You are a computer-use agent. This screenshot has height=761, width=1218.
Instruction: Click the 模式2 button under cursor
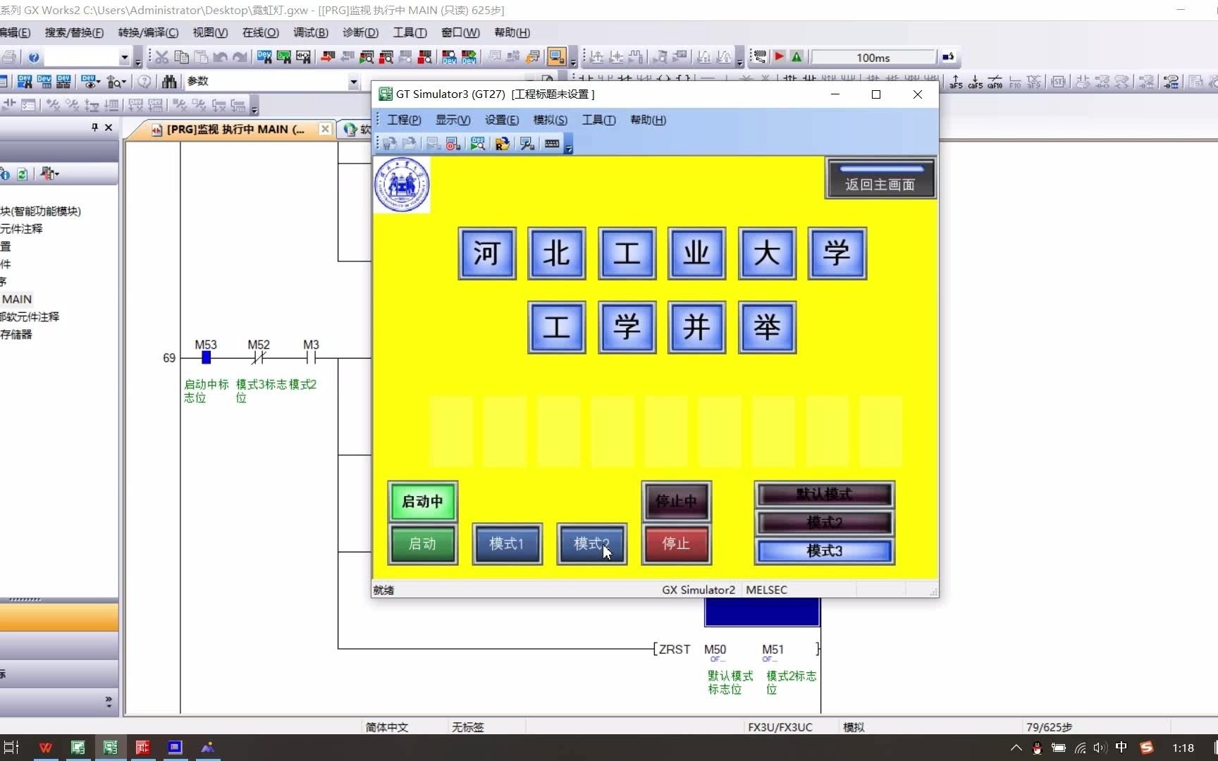[x=592, y=544]
